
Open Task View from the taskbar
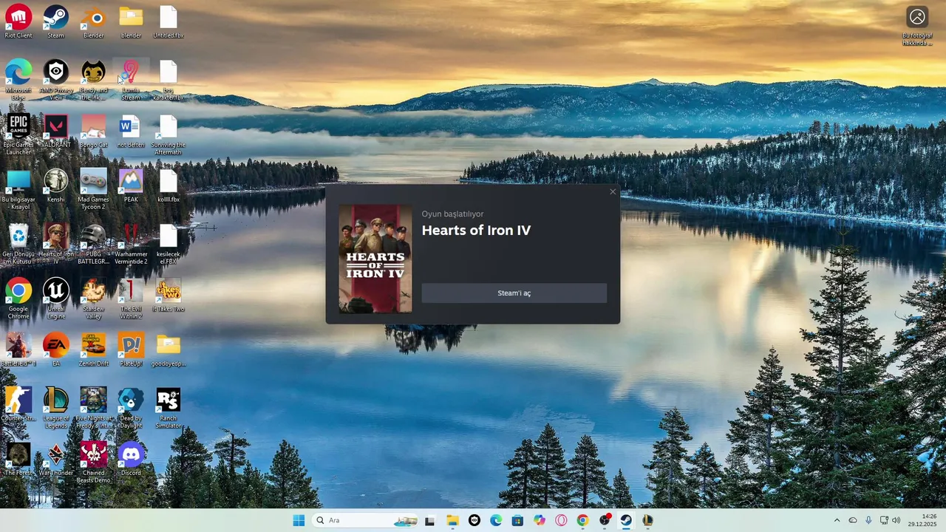pyautogui.click(x=429, y=520)
